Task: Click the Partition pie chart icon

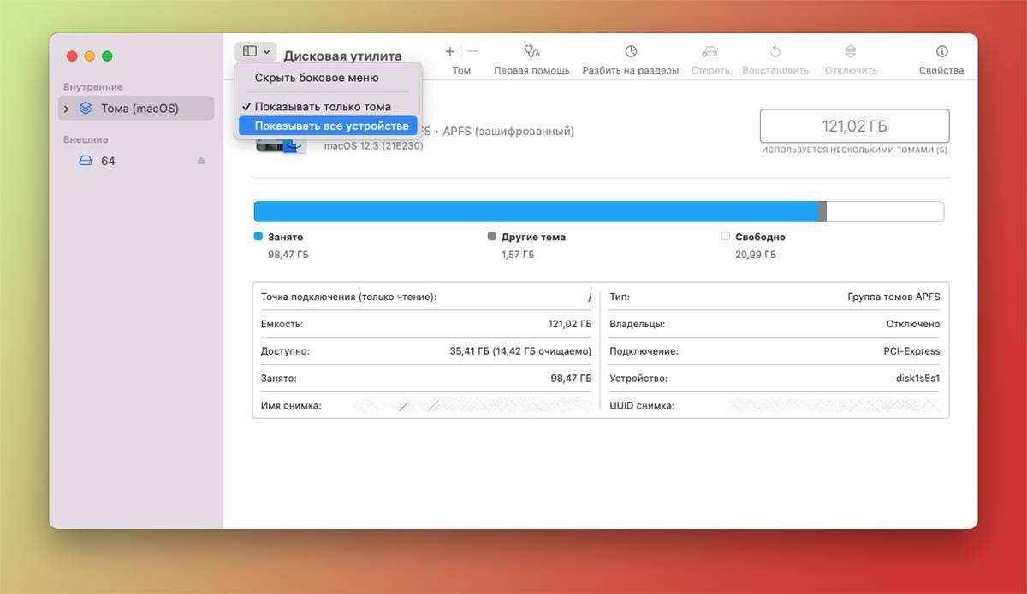Action: [x=631, y=52]
